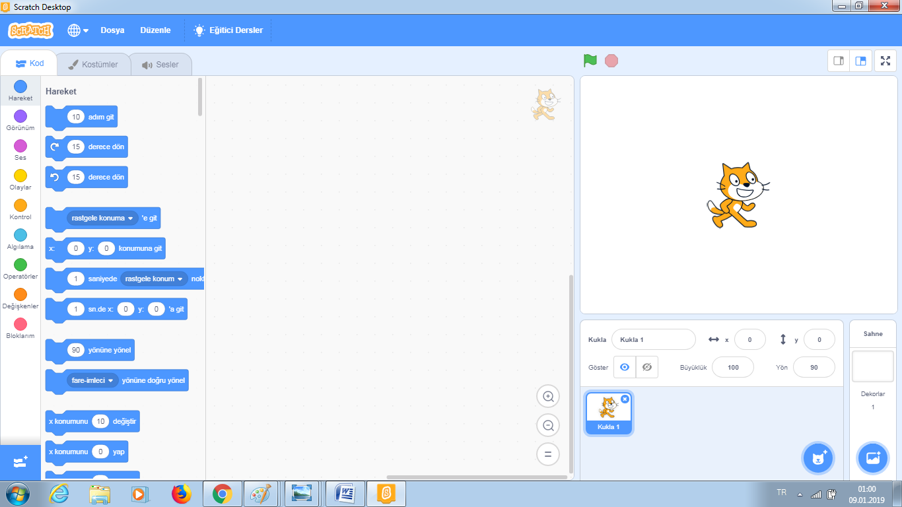
Task: Switch to small stage layout
Action: 839,61
